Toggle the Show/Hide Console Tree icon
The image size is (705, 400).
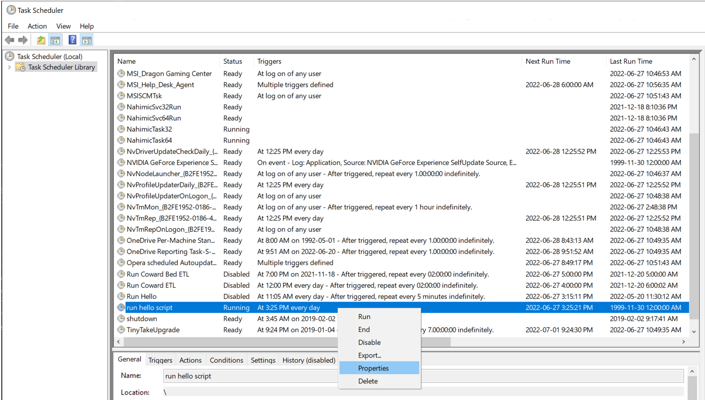click(x=55, y=40)
